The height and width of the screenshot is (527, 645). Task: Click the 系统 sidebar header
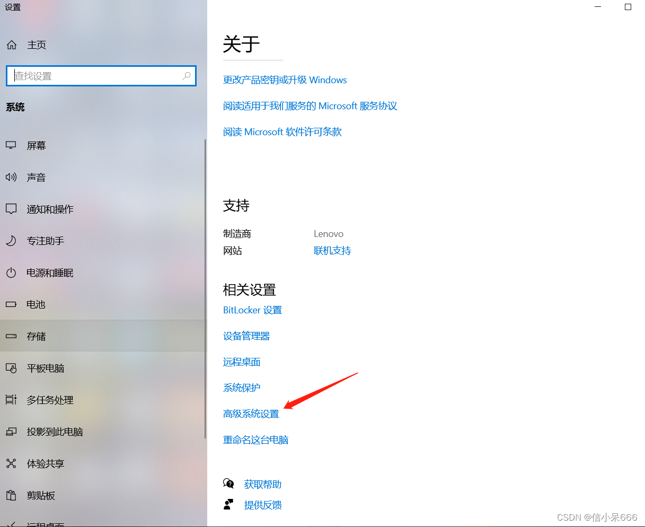15,107
